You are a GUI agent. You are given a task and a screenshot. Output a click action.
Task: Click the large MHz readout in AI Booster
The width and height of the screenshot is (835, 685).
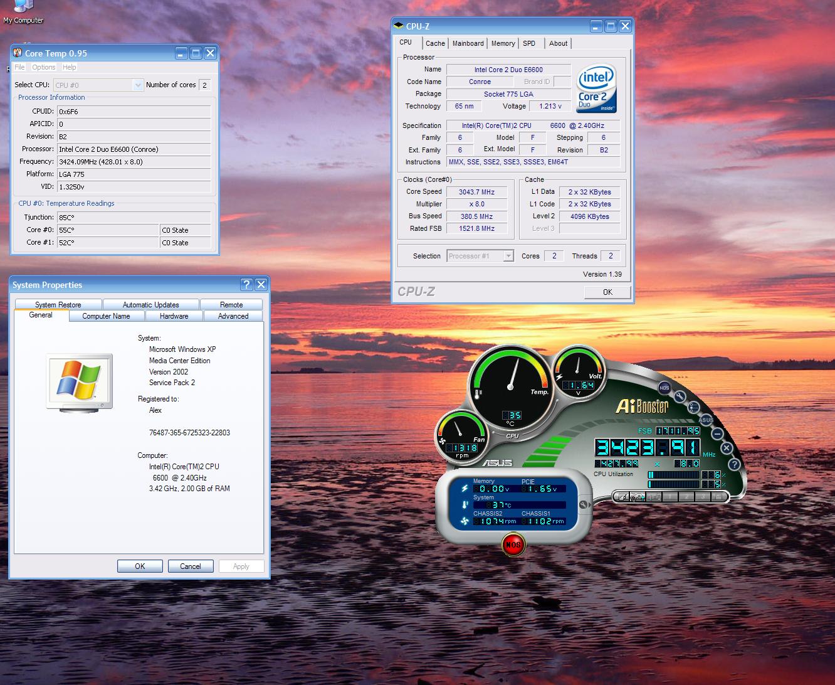pyautogui.click(x=648, y=447)
